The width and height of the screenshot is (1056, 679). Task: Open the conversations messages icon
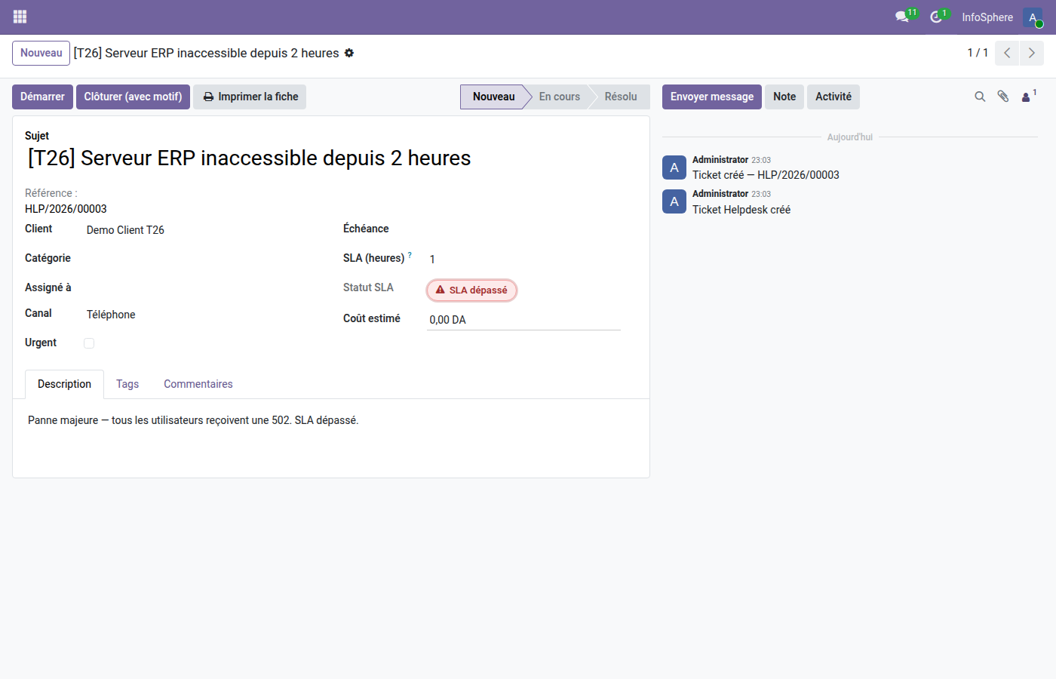point(902,17)
